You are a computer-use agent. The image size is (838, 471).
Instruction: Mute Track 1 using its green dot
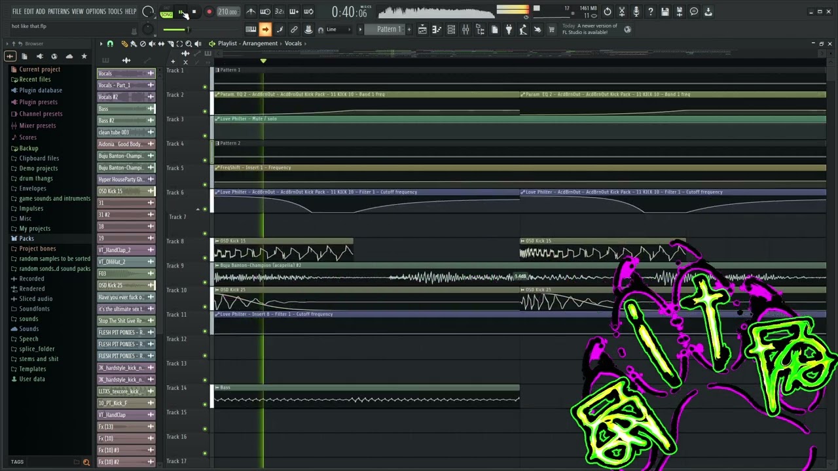coord(205,86)
